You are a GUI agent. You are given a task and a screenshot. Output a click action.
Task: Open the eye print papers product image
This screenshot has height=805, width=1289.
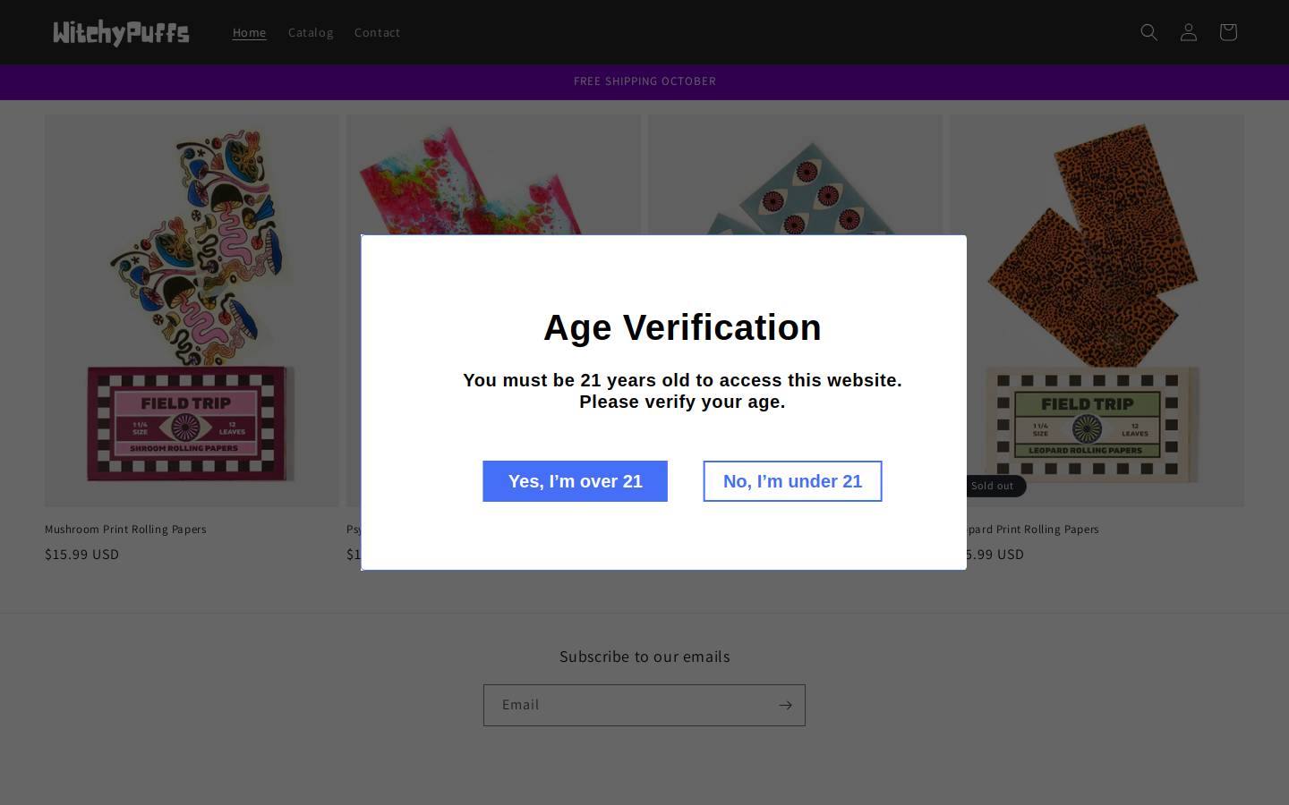[795, 174]
